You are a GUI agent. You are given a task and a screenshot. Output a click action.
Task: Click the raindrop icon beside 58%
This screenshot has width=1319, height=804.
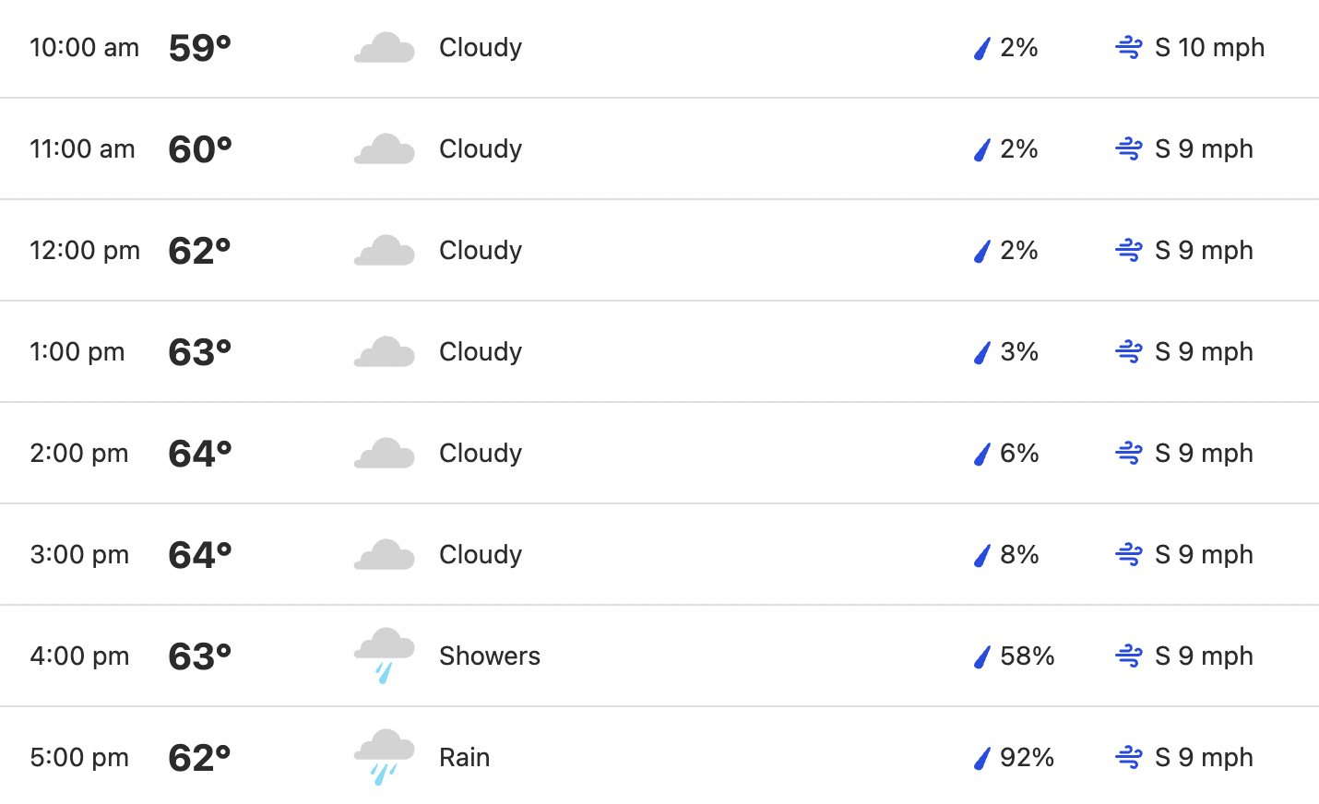click(982, 656)
